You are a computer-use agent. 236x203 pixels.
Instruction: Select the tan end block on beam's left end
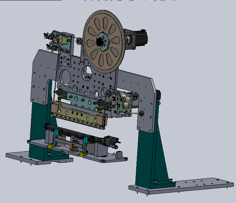tap(55, 109)
